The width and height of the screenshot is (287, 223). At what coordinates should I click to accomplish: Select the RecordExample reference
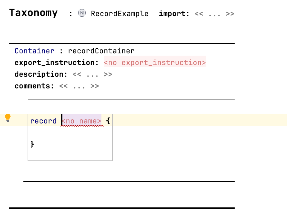(x=120, y=14)
